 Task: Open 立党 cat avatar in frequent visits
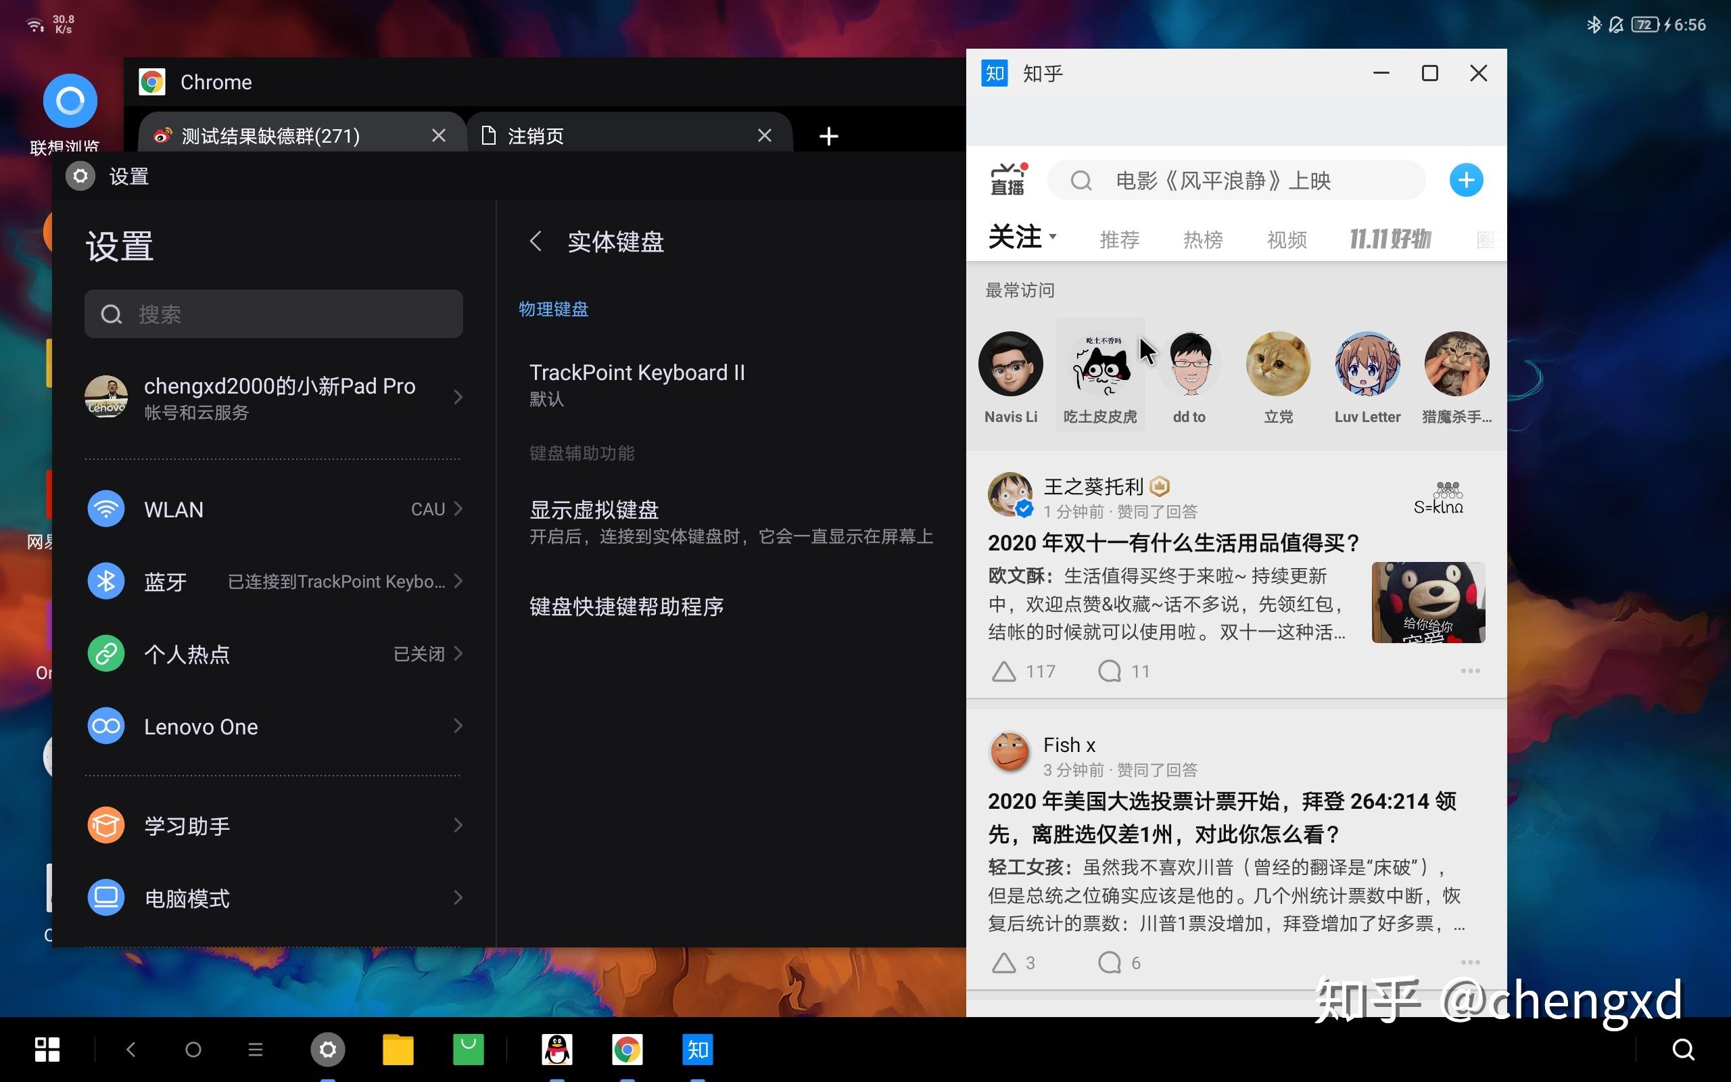tap(1278, 364)
